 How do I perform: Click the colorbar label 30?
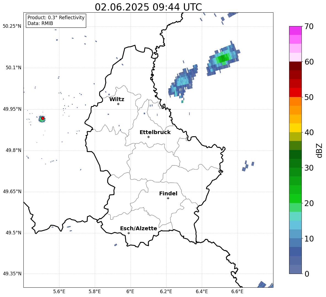click(309, 168)
